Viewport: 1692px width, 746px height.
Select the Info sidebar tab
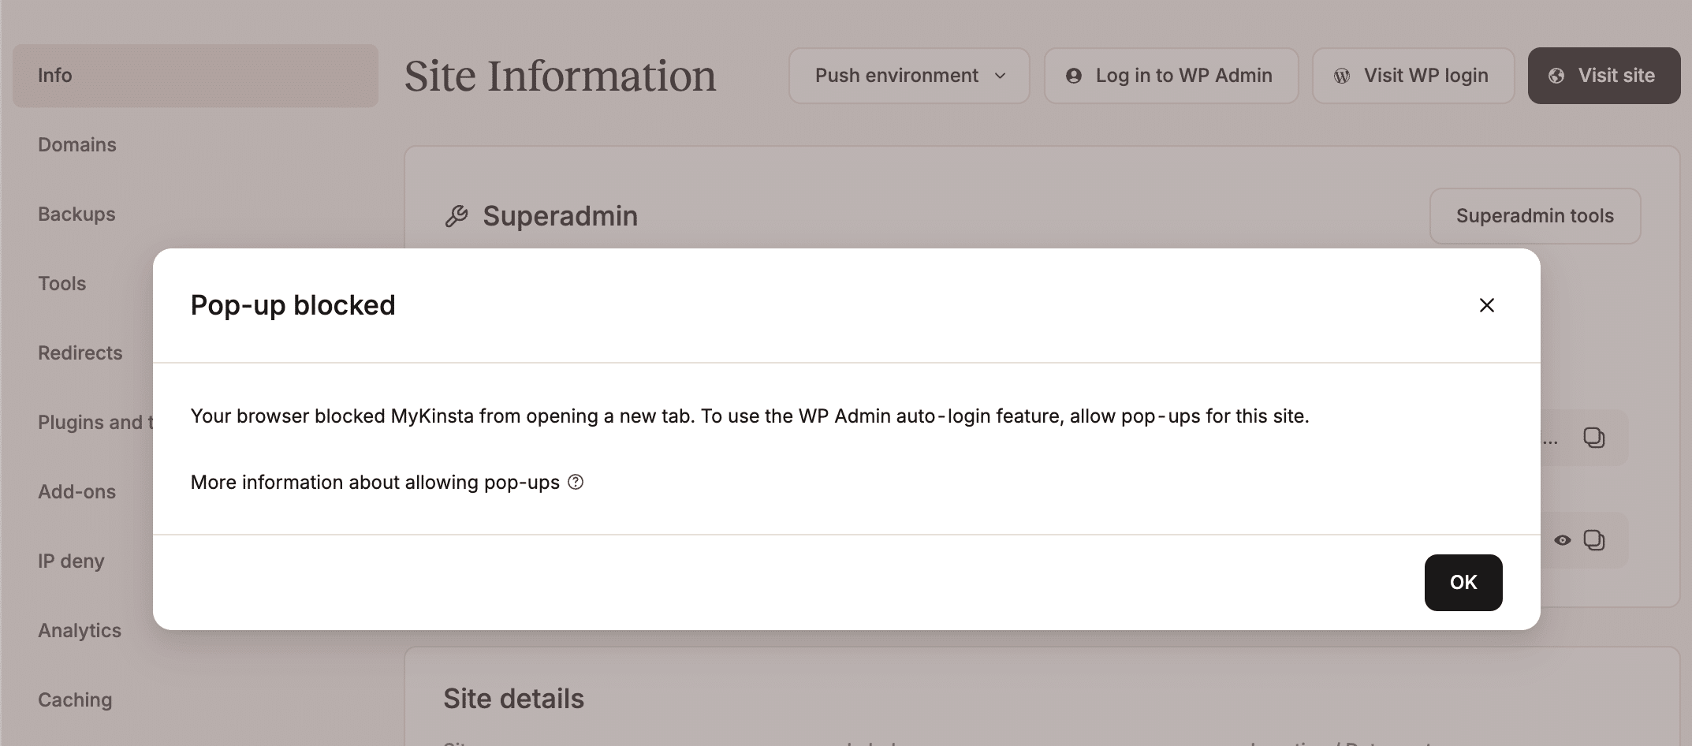tap(55, 76)
